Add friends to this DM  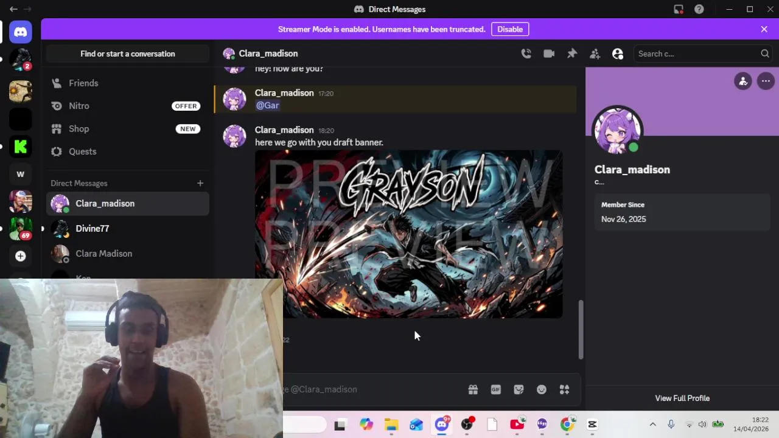(x=595, y=54)
